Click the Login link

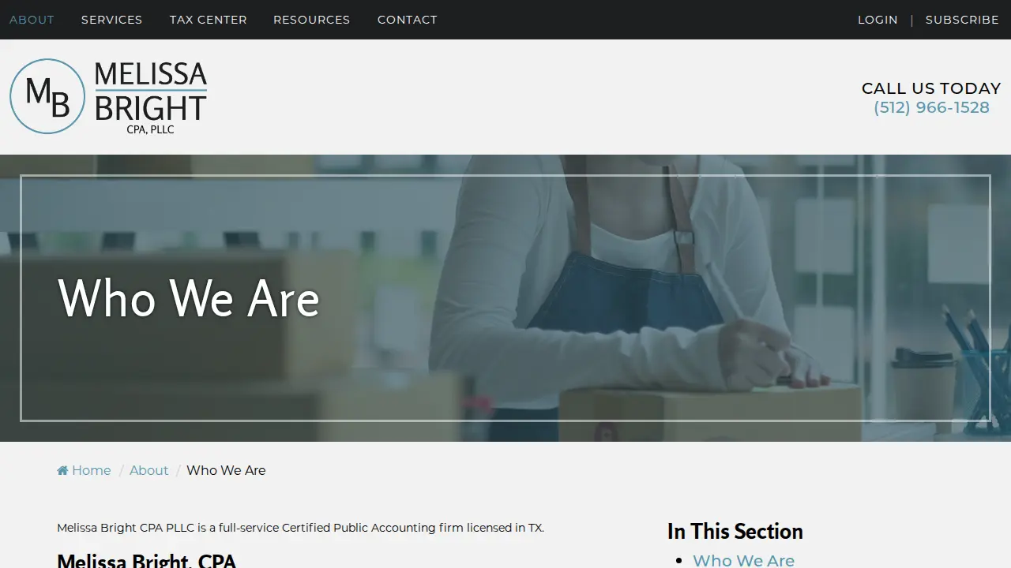(x=878, y=20)
